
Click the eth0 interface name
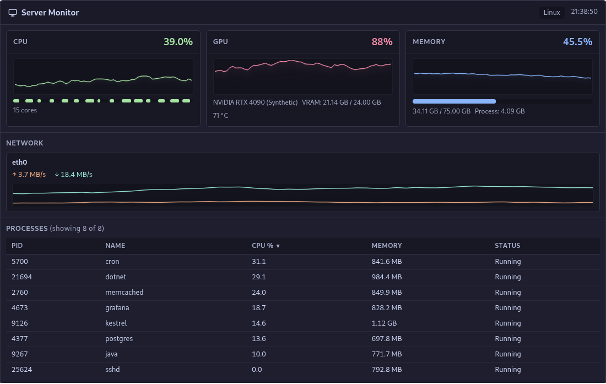[x=20, y=163]
